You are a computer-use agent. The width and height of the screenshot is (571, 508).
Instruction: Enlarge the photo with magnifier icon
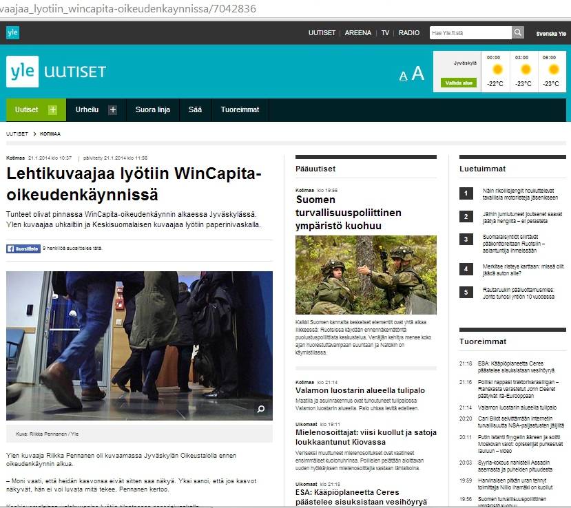coord(261,410)
